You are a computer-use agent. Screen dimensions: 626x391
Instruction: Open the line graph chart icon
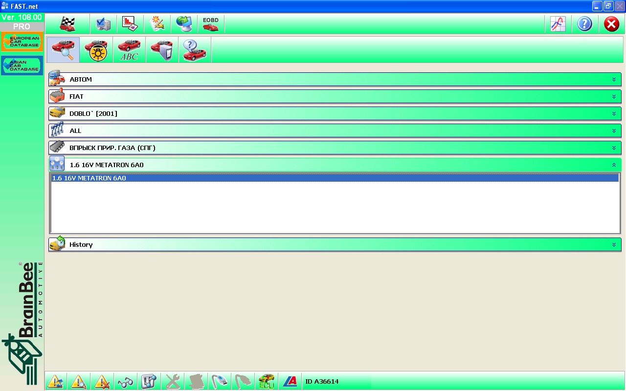point(558,23)
